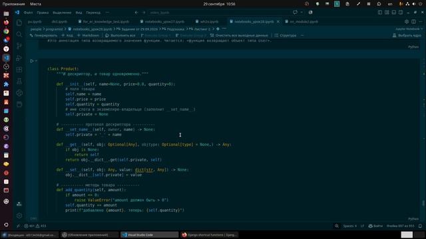The height and width of the screenshot is (239, 426).
Task: Click the Генерировать button
Action: [43, 35]
